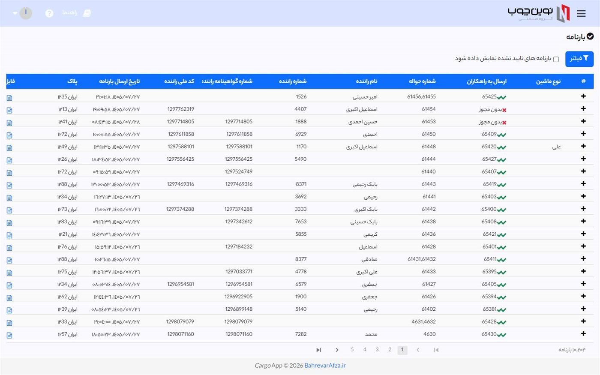The image size is (600, 375).
Task: Sort by تاریخ ارسال بارنامه column header
Action: pos(119,81)
